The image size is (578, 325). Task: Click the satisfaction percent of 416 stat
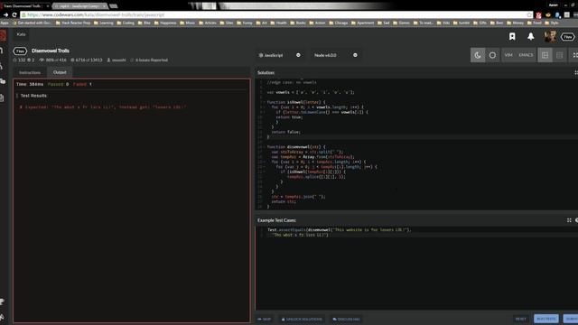[x=53, y=60]
